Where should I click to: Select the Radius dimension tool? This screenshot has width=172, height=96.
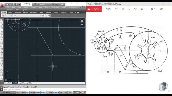point(2,32)
